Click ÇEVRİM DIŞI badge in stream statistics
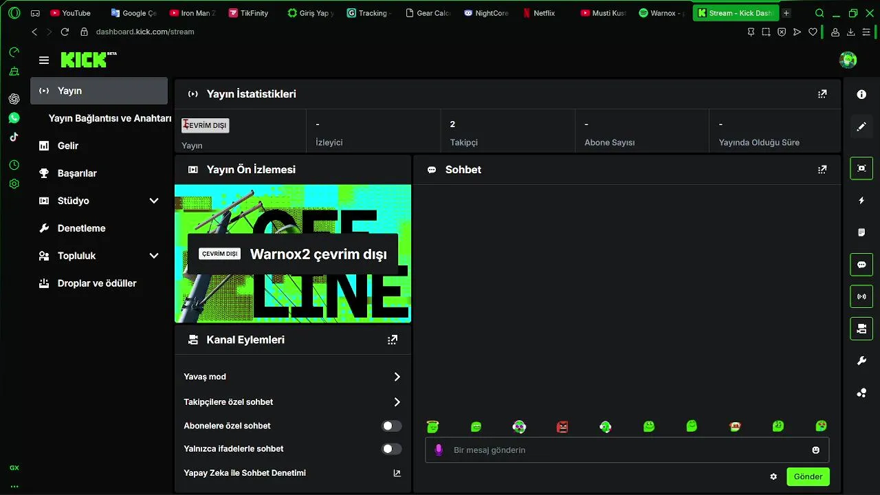The height and width of the screenshot is (495, 880). click(205, 125)
